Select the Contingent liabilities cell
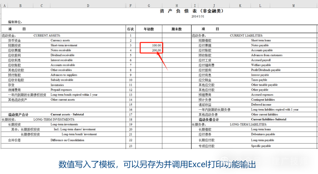318x174 pixels. pos(263,100)
